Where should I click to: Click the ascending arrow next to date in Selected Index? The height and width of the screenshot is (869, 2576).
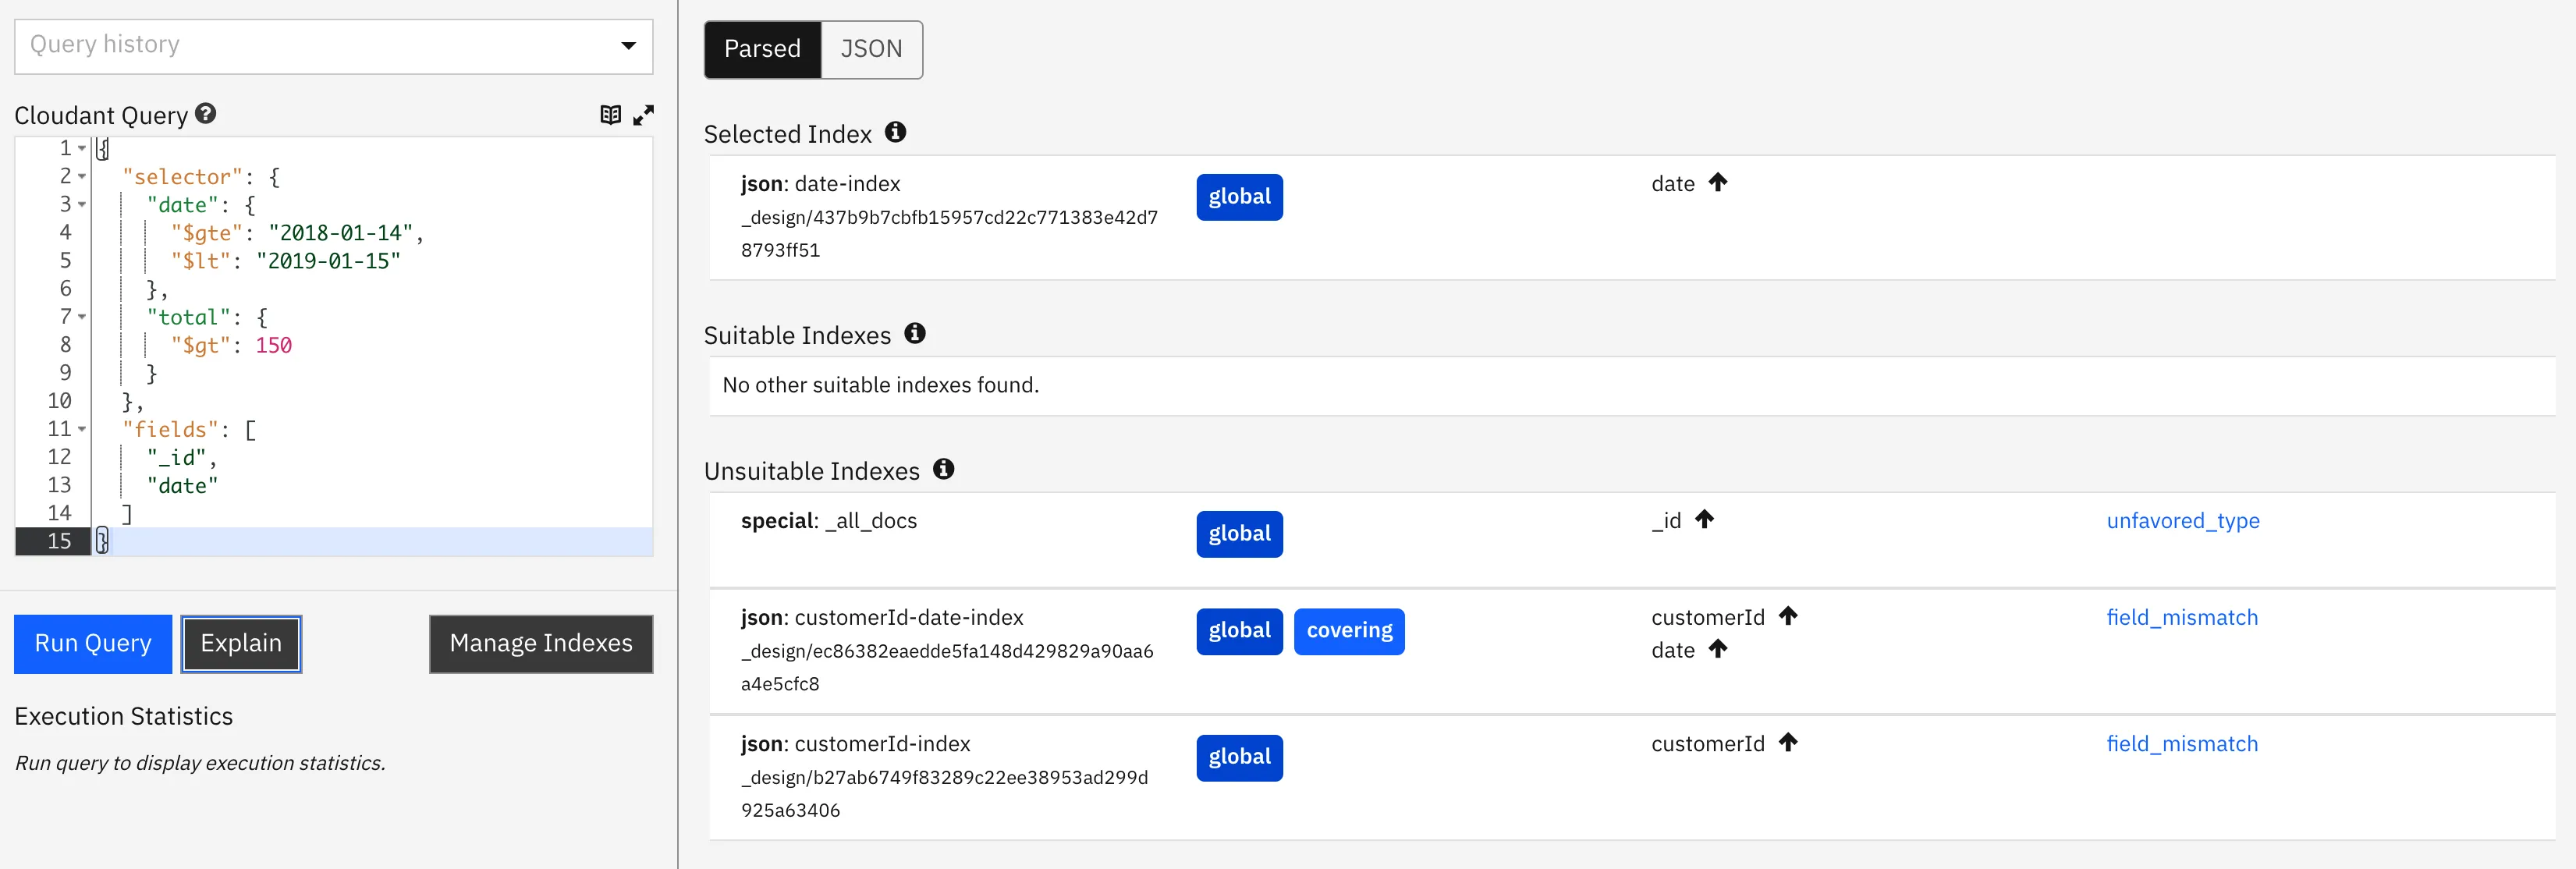pos(1718,182)
